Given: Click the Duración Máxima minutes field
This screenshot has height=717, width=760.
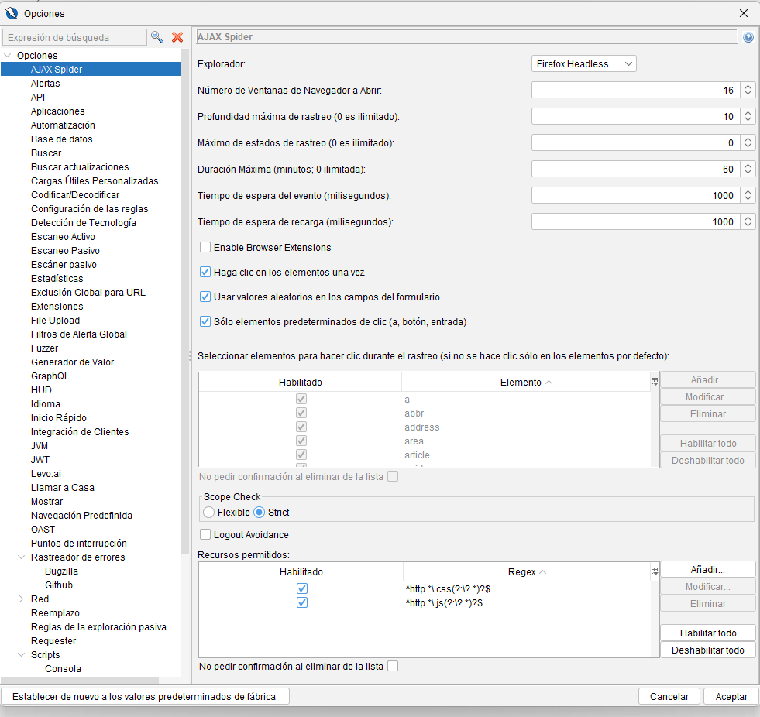Looking at the screenshot, I should [x=635, y=169].
